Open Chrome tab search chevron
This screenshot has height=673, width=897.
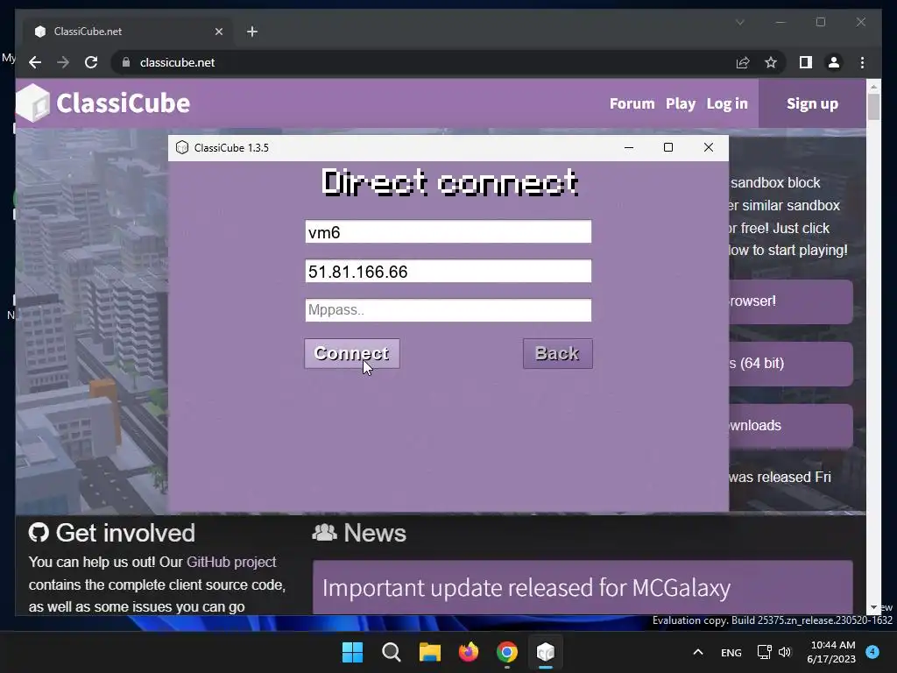(739, 22)
